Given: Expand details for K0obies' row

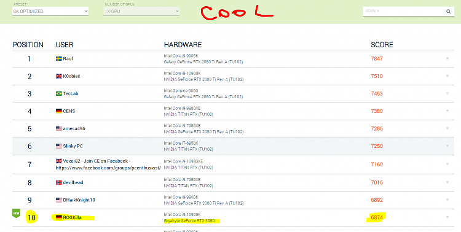Looking at the screenshot, I should (x=447, y=76).
